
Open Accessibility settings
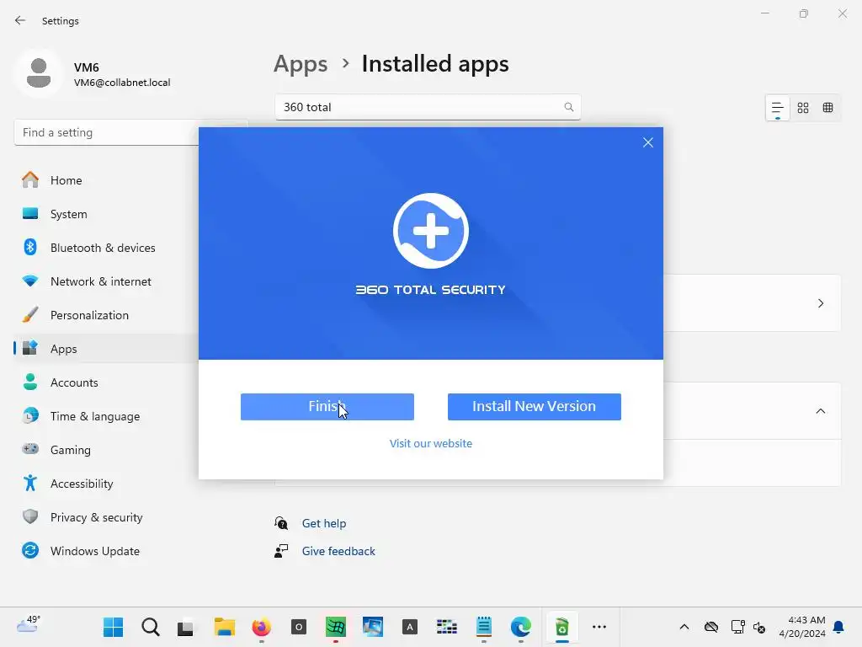[106, 484]
